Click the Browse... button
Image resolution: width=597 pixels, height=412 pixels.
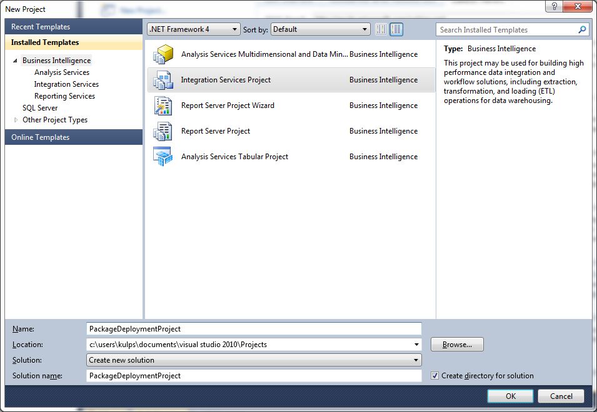(x=457, y=345)
